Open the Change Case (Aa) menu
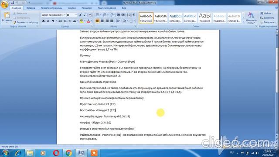279x157 pixels. coord(75,21)
